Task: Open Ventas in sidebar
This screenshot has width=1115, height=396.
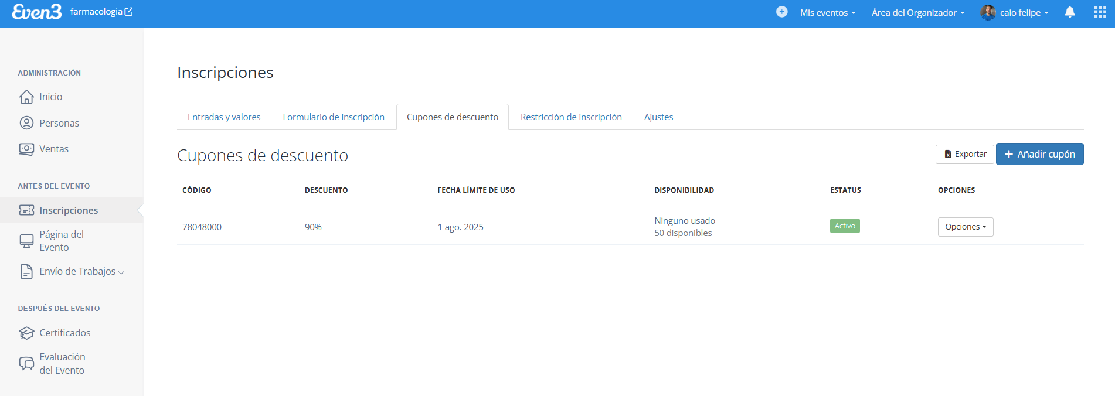Action: [x=54, y=149]
